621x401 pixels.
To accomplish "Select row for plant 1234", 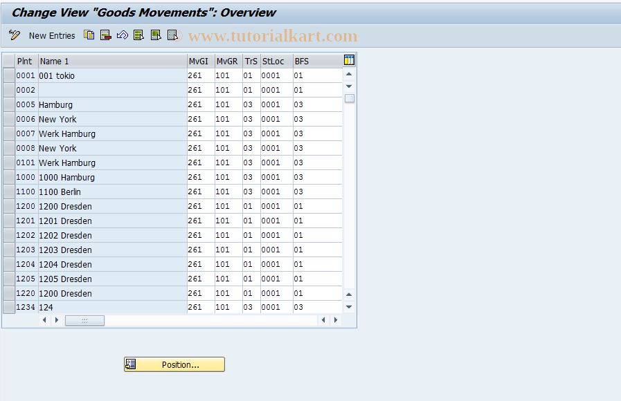I will [9, 307].
